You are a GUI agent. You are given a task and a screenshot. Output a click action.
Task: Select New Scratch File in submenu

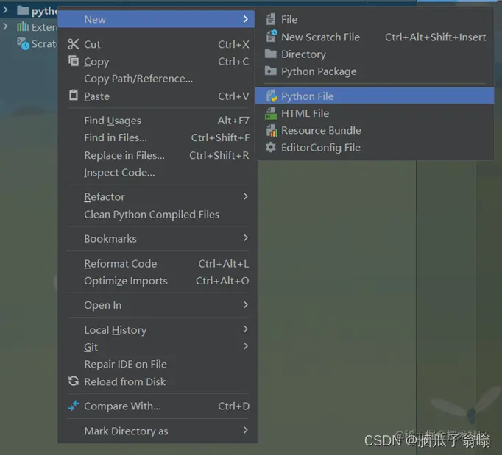coord(374,37)
